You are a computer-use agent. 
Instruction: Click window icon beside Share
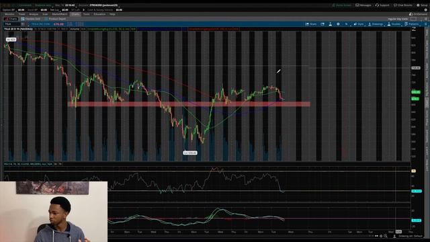coord(322,24)
